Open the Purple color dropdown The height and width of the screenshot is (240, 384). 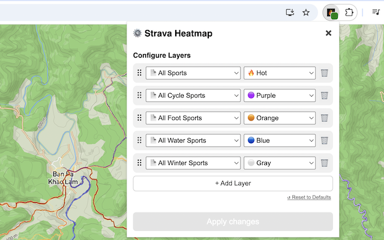pos(280,95)
